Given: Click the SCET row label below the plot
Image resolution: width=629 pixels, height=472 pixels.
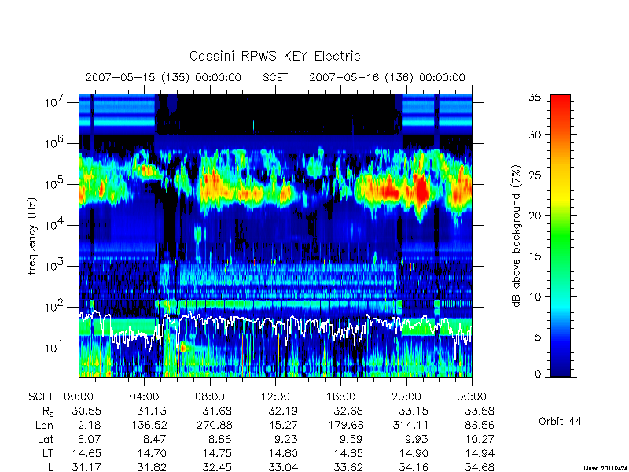Looking at the screenshot, I should click(41, 396).
